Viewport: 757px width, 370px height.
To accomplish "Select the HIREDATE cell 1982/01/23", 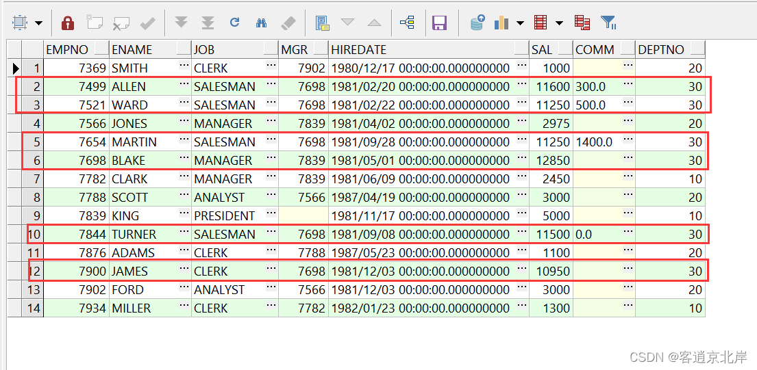I will point(429,308).
